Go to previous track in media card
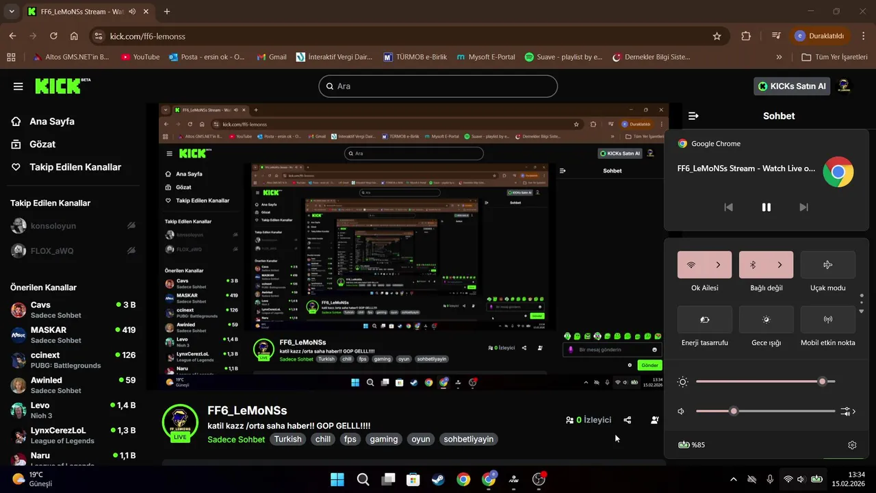Image resolution: width=876 pixels, height=493 pixels. coord(729,207)
